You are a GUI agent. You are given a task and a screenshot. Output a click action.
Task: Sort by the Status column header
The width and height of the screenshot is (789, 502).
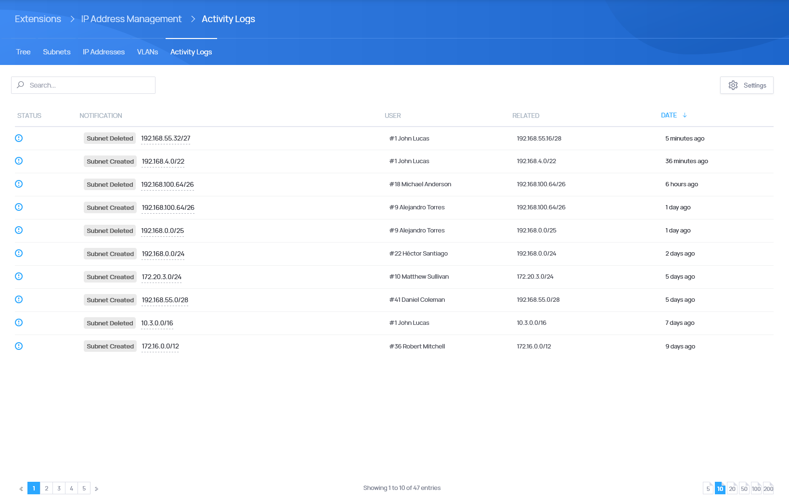(x=29, y=116)
